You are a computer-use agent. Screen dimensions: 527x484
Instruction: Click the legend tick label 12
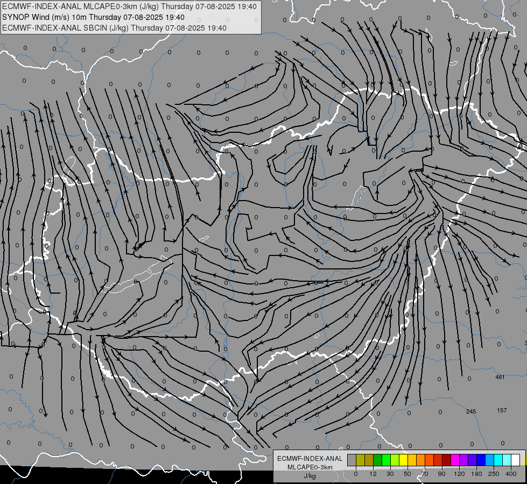coord(373,474)
